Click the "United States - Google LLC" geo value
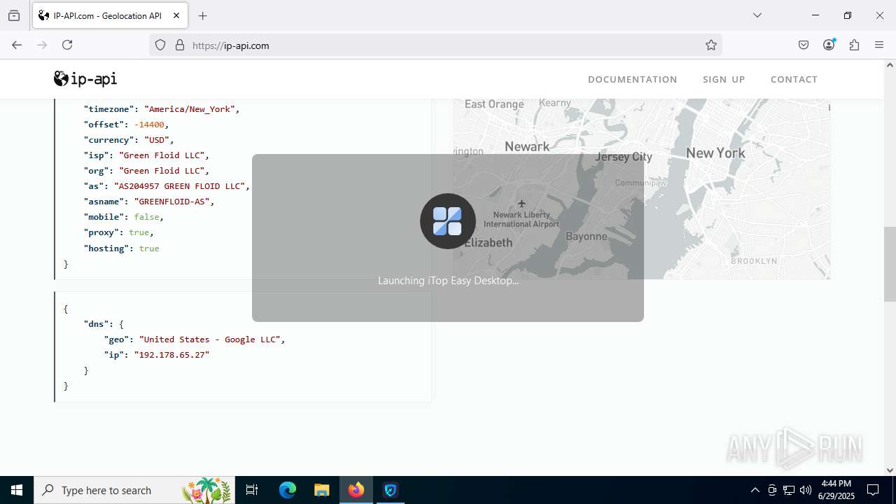The height and width of the screenshot is (504, 896). pyautogui.click(x=210, y=339)
